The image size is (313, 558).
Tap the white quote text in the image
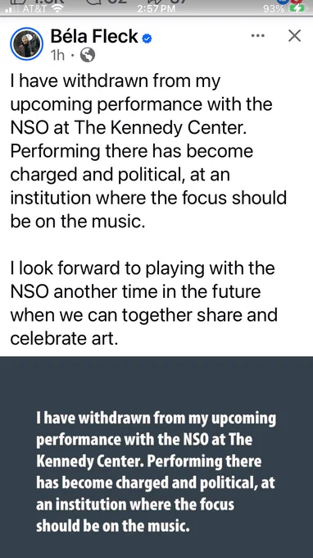[156, 472]
